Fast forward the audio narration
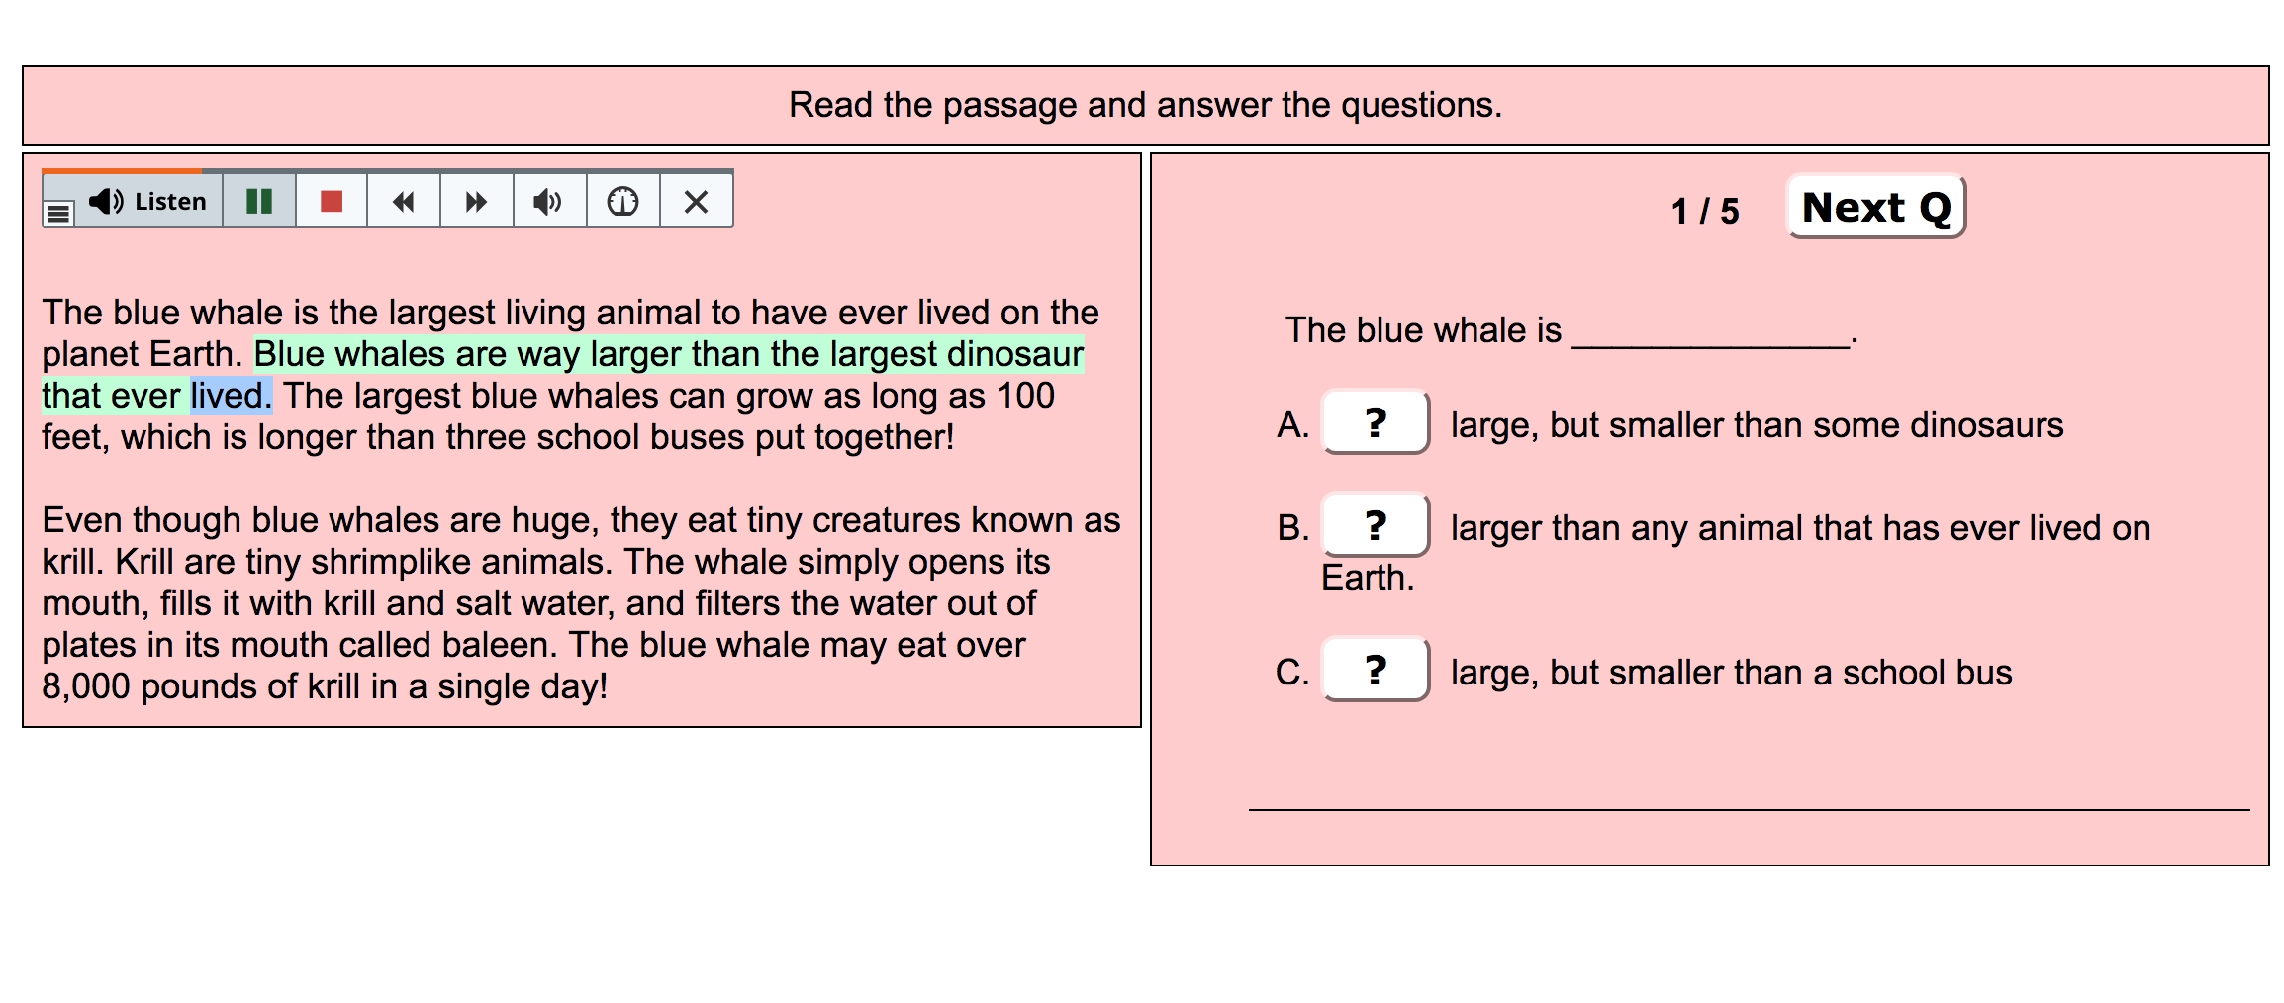 (x=476, y=201)
